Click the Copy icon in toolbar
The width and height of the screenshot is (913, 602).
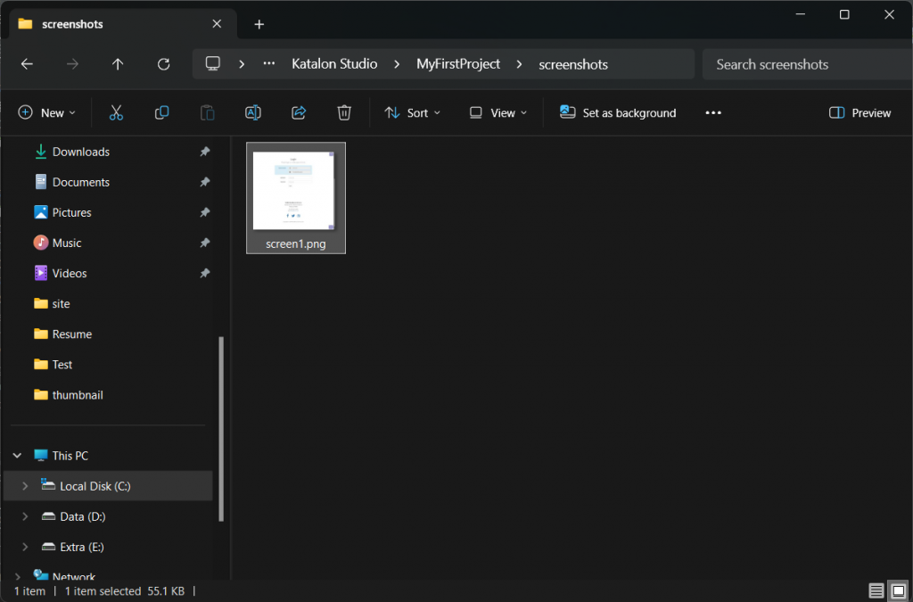[161, 112]
